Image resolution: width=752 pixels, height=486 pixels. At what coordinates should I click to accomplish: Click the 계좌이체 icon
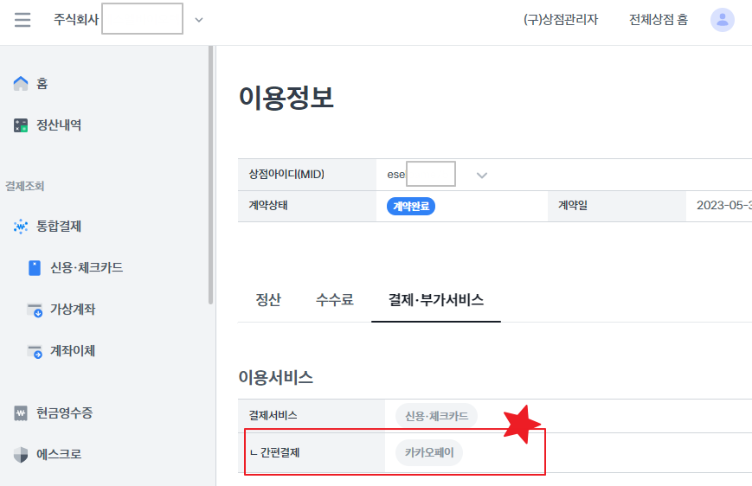[x=35, y=351]
